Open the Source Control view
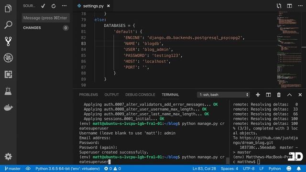 8,42
